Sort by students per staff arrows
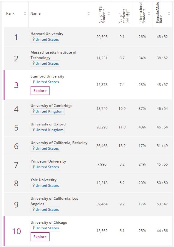This screenshot has height=247, width=174. tap(129, 13)
